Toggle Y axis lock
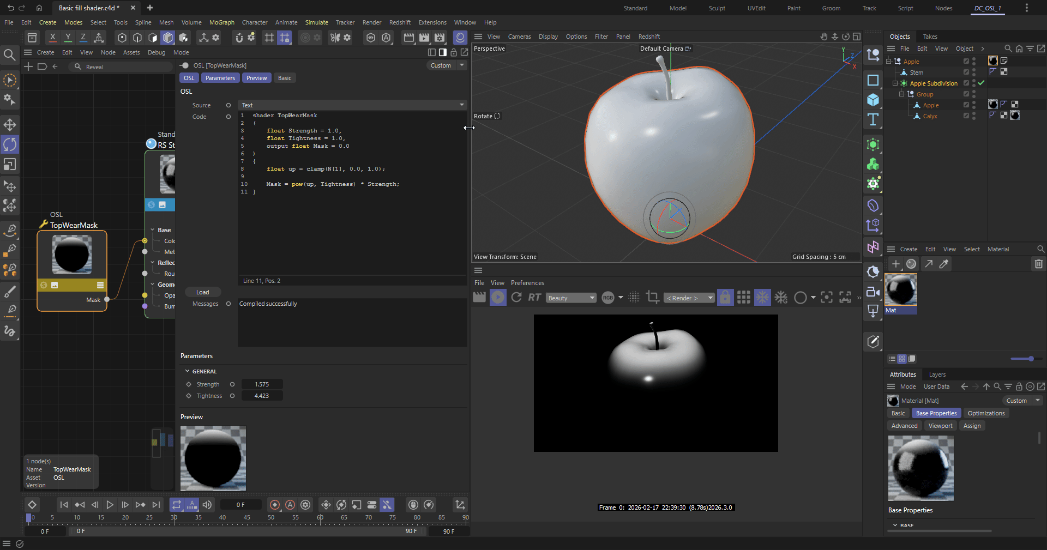 tap(68, 37)
